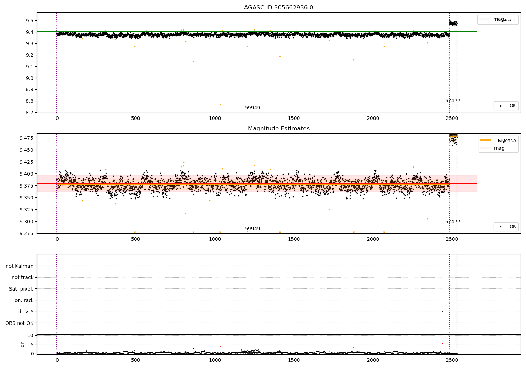Screen dimensions: 526x368
Task: Click the 5 tick on the dr axis
Action: click(32, 345)
